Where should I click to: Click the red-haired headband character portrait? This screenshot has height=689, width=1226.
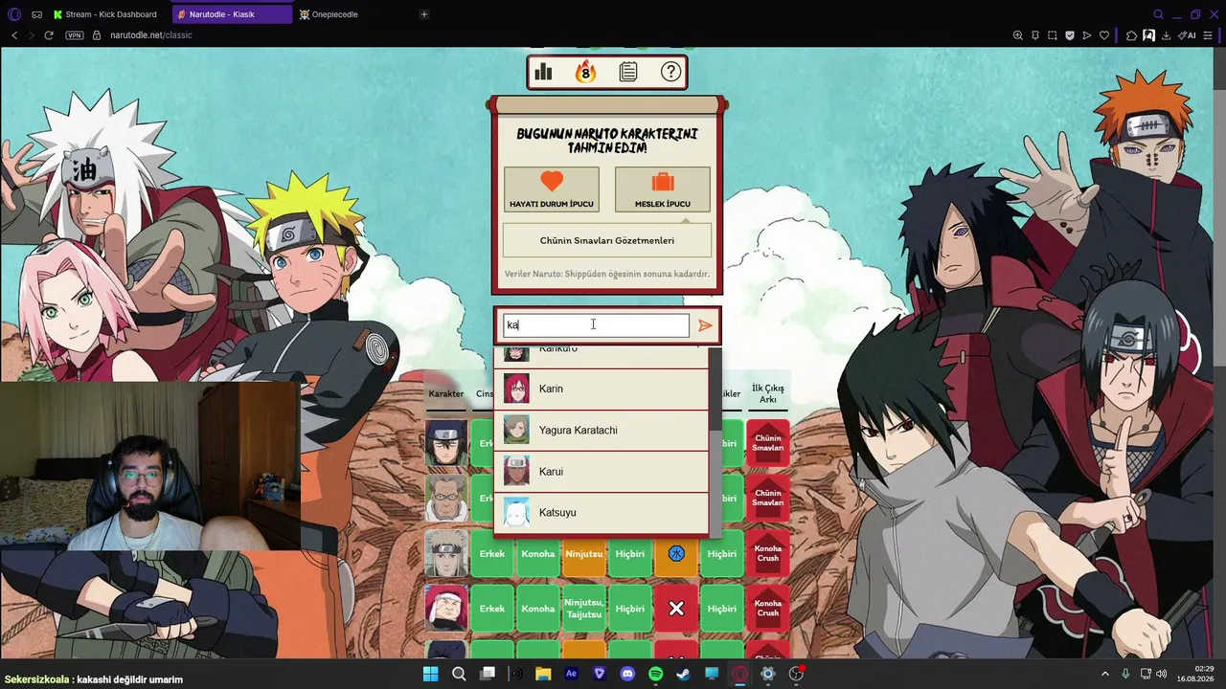[x=446, y=609]
